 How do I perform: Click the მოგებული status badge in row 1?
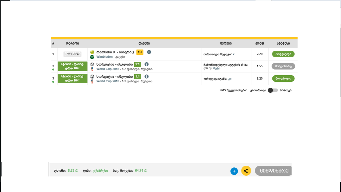(x=283, y=54)
